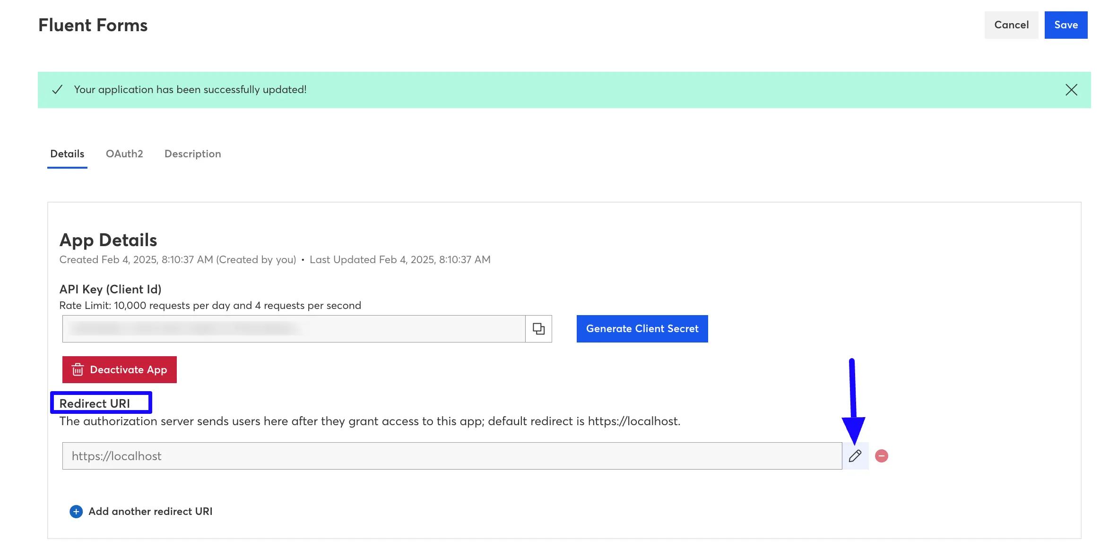
Task: Cancel editing the application
Action: tap(1011, 25)
